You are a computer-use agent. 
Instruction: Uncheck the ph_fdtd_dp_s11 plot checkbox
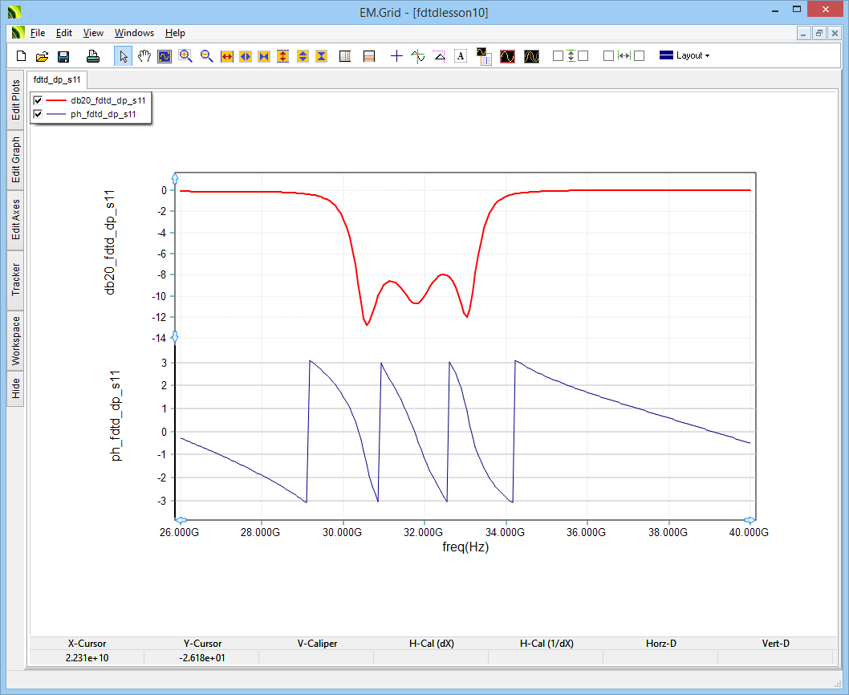point(38,115)
